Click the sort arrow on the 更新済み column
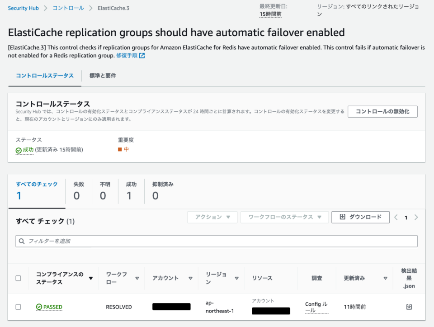 [385, 278]
